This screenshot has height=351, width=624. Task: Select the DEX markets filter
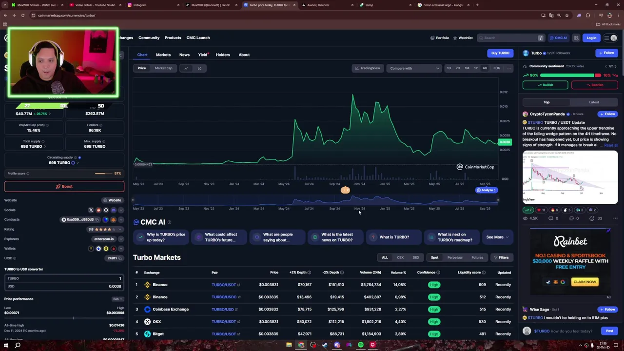tap(416, 257)
